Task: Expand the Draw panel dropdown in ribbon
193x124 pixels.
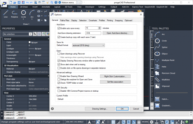Action: pos(26,24)
